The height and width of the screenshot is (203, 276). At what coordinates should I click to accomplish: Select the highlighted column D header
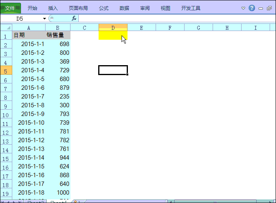coord(113,28)
